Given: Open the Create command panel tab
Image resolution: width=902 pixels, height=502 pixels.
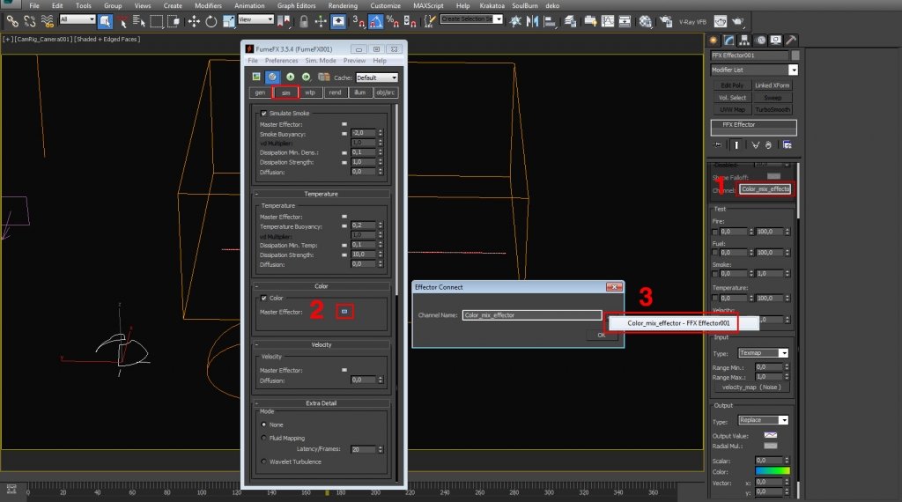Looking at the screenshot, I should (713, 41).
